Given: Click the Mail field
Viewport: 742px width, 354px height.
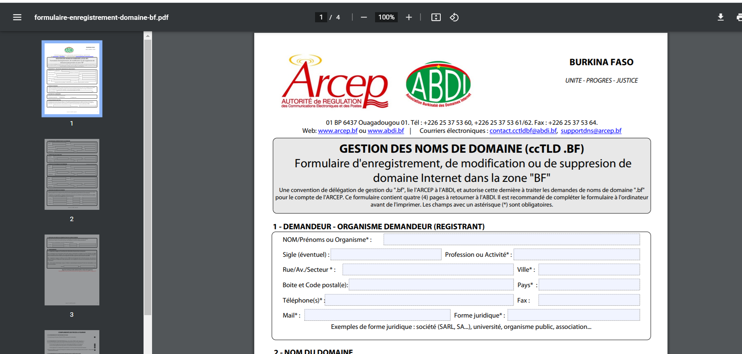Looking at the screenshot, I should pos(377,315).
